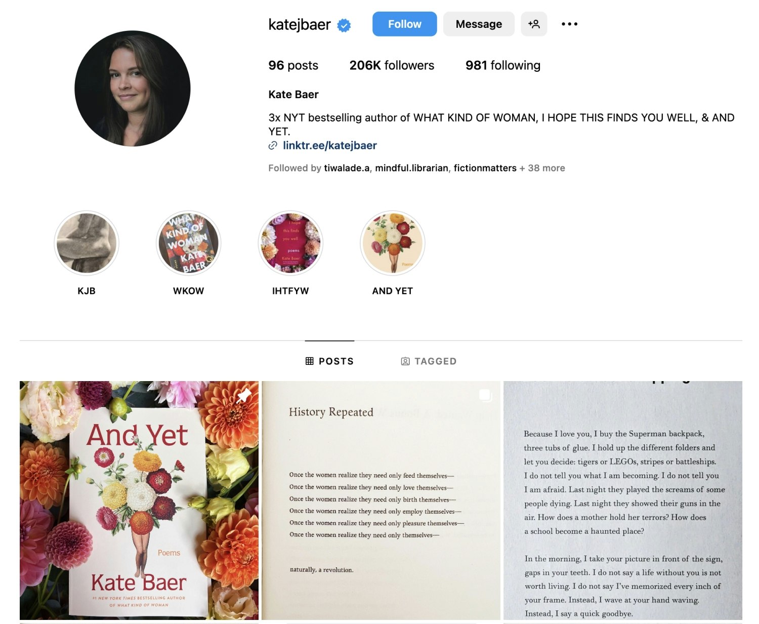Open the AND YET story highlight
759x624 pixels.
(x=393, y=243)
